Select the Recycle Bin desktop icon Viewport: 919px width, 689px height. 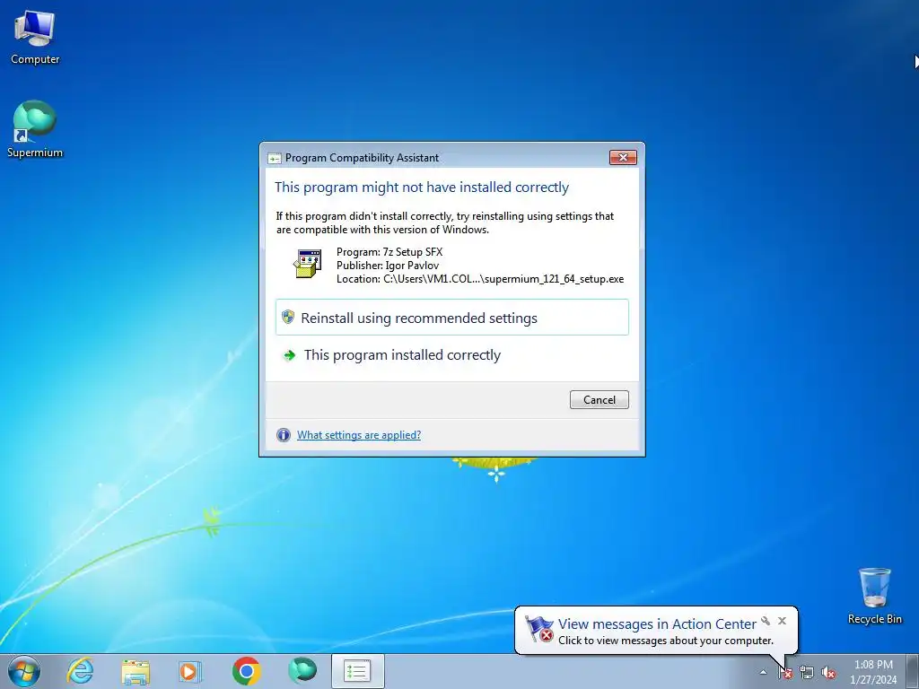click(x=874, y=596)
